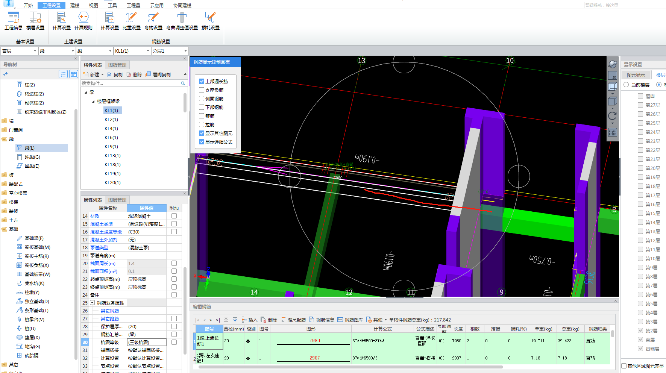This screenshot has height=373, width=666.
Task: Check 下部钢筋 checkbox
Action: (202, 107)
